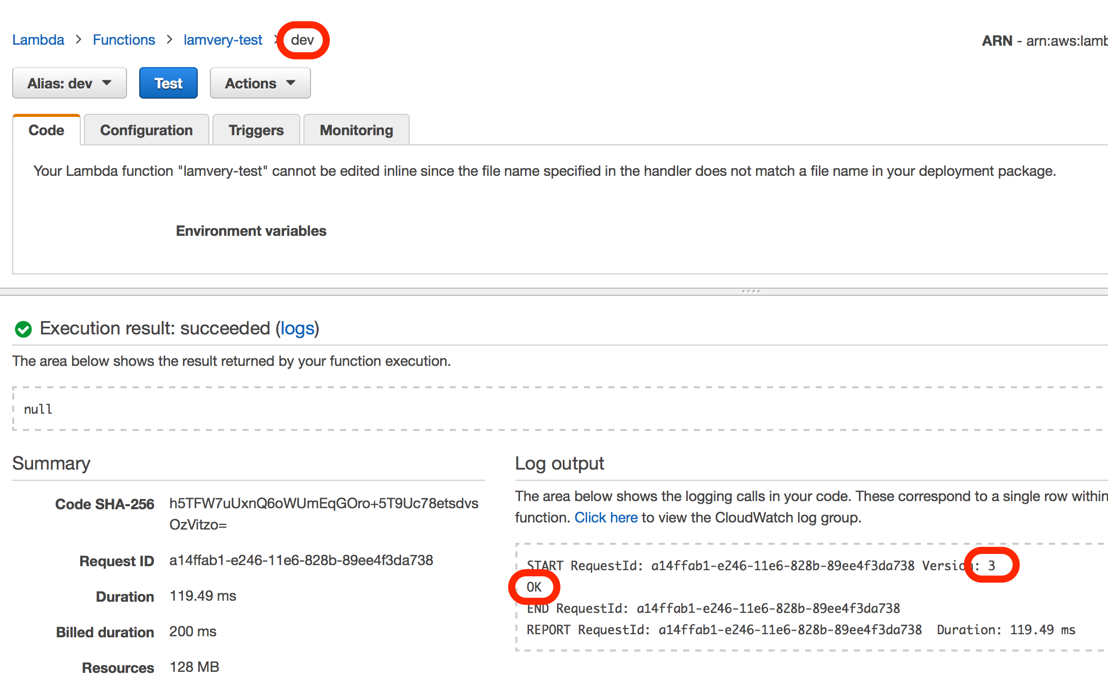Screen dimensions: 1108x681
Task: Select the Monitoring tab
Action: 356,130
